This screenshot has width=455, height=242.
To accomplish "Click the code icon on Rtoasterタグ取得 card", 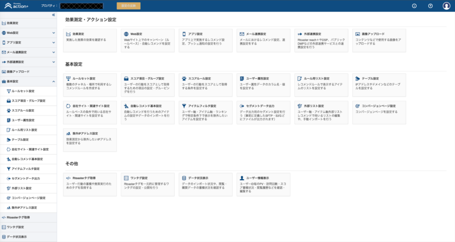I will pyautogui.click(x=68, y=178).
